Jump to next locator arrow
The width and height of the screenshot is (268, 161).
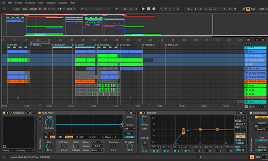click(250, 44)
